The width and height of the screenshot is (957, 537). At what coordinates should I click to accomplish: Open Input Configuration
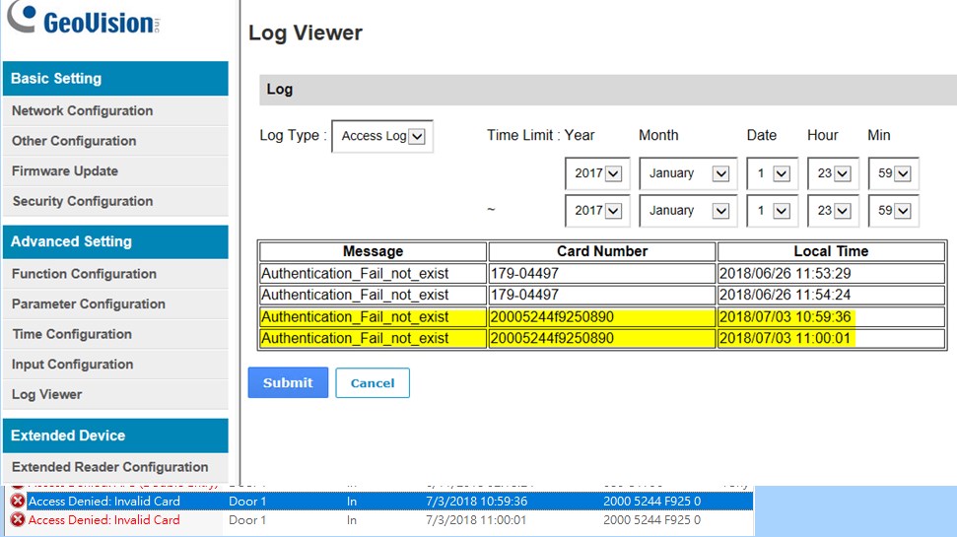pyautogui.click(x=115, y=365)
